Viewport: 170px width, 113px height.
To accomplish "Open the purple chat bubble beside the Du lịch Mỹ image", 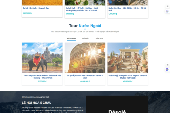I will tap(167, 69).
